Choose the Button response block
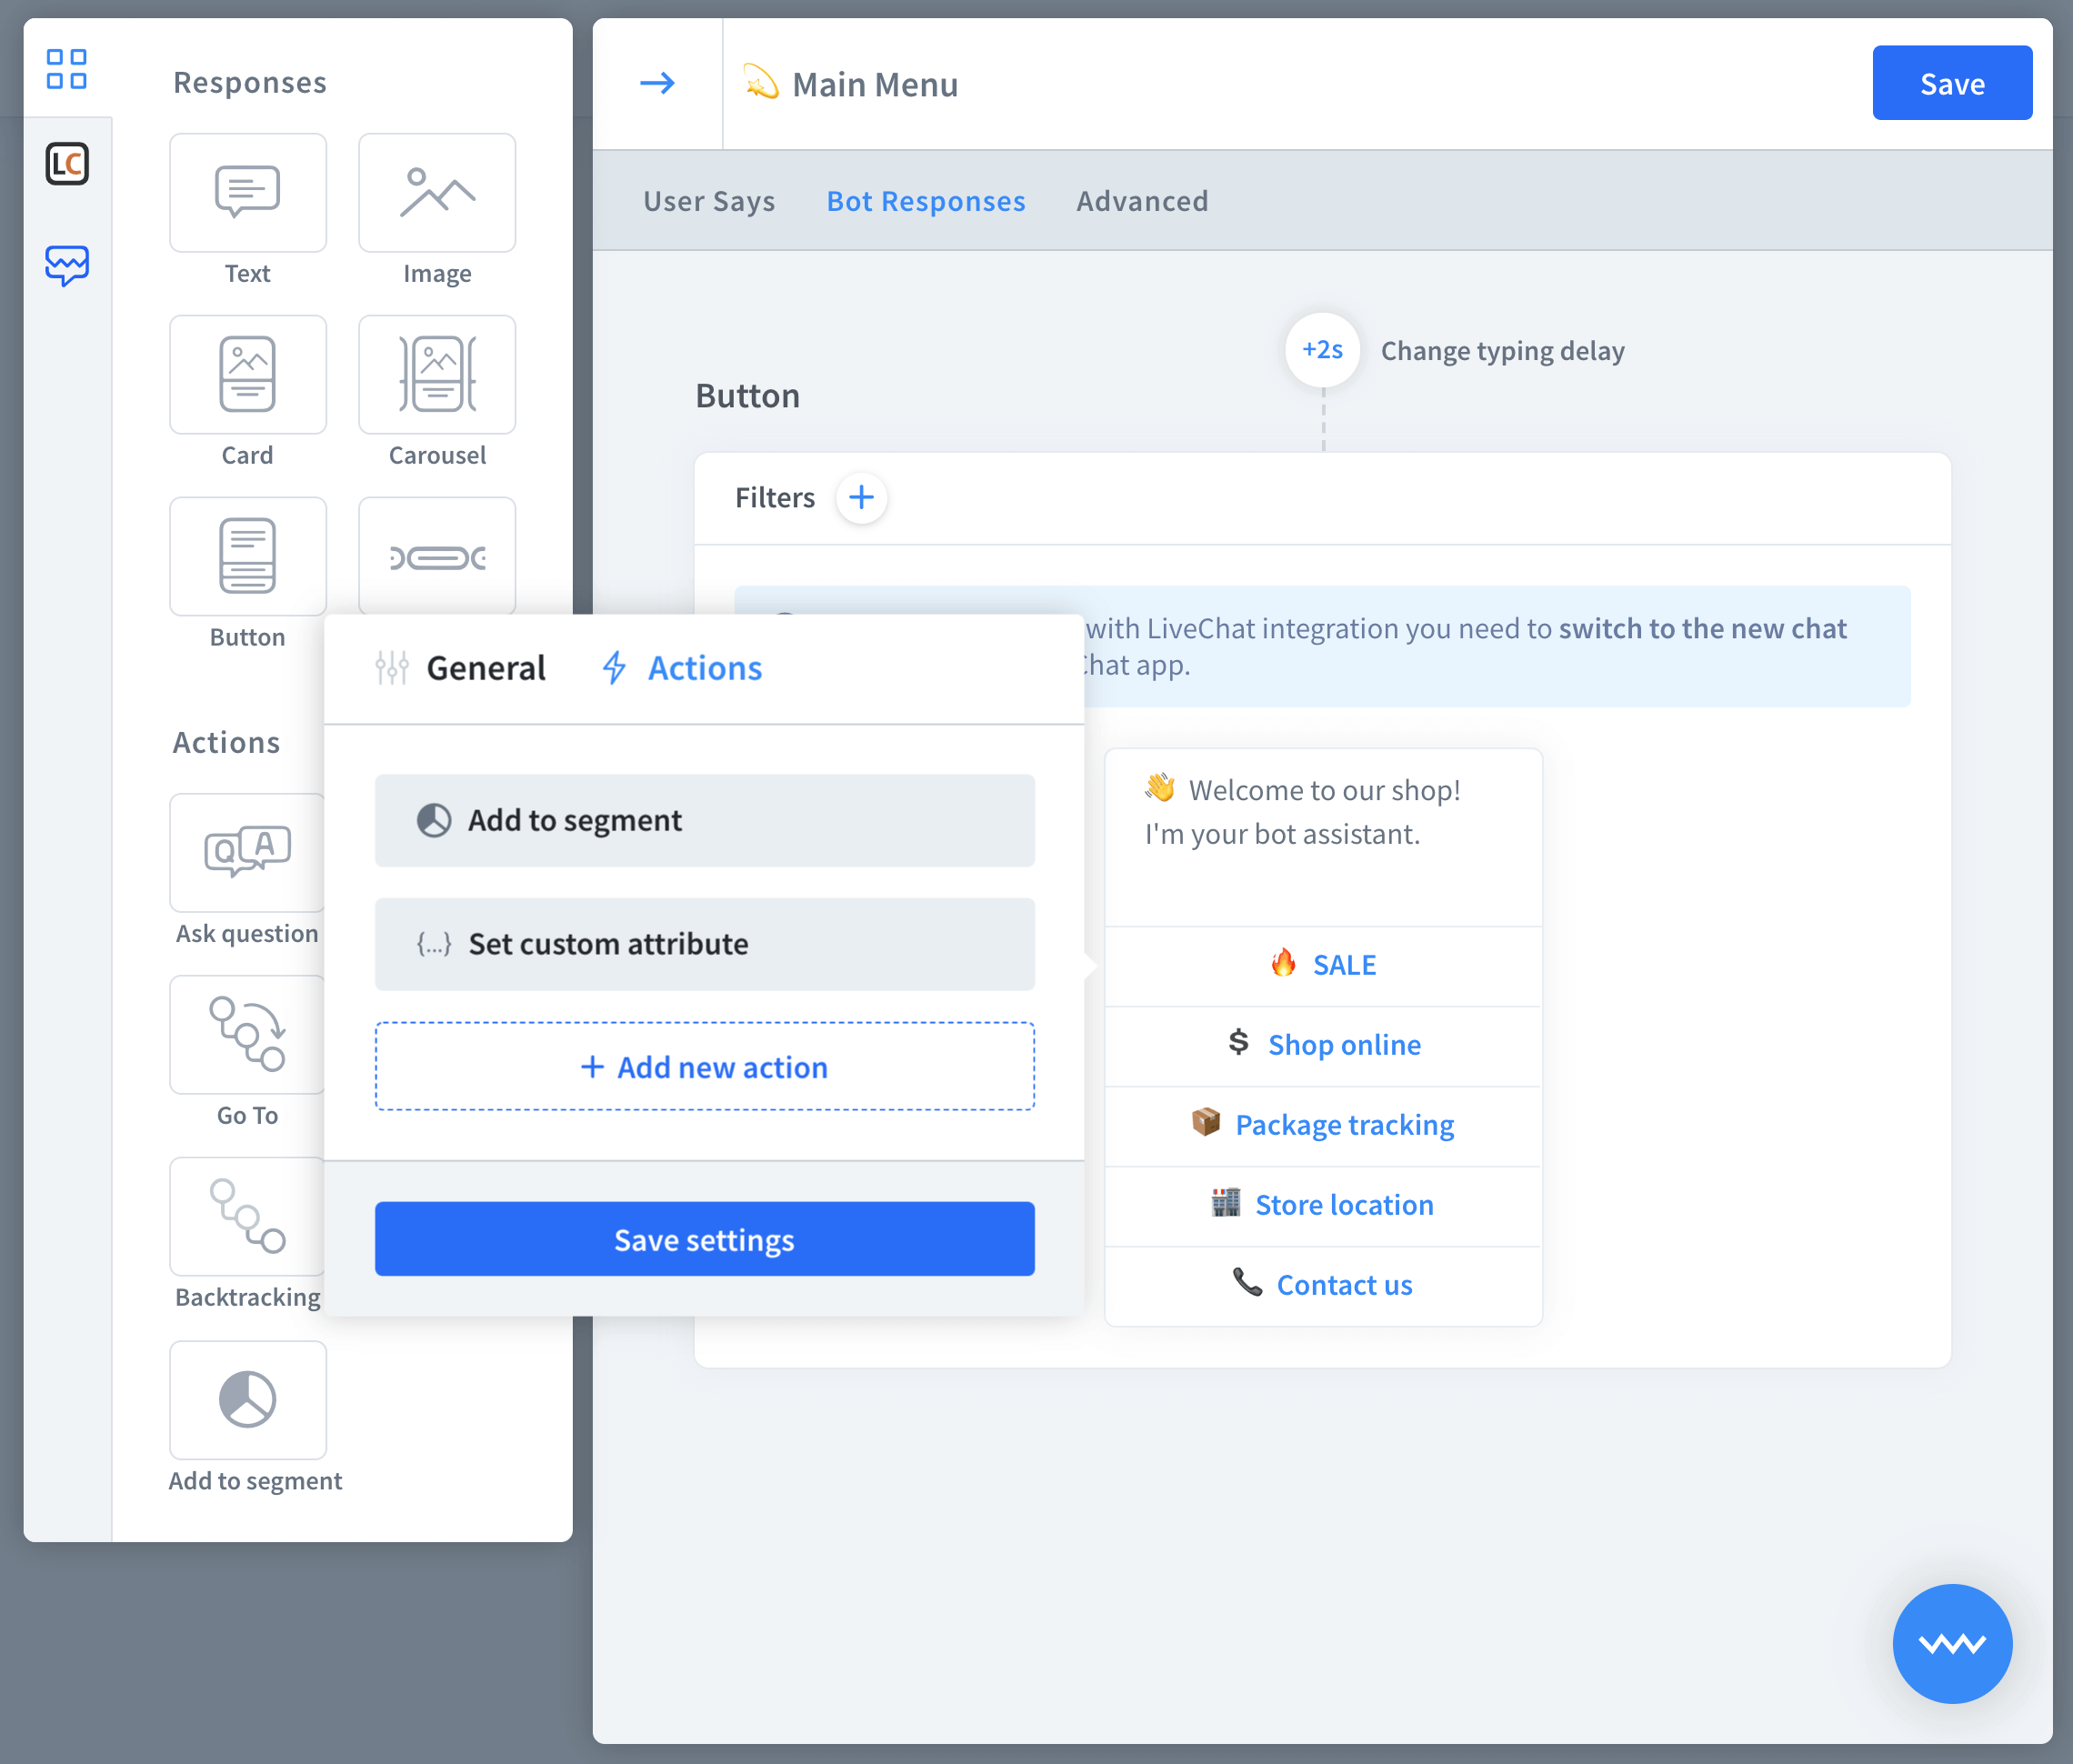 247,556
